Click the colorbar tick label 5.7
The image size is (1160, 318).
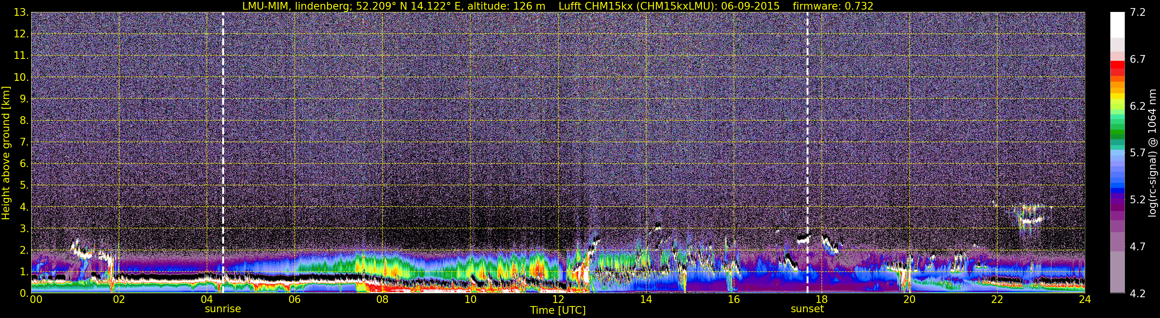tap(1138, 153)
